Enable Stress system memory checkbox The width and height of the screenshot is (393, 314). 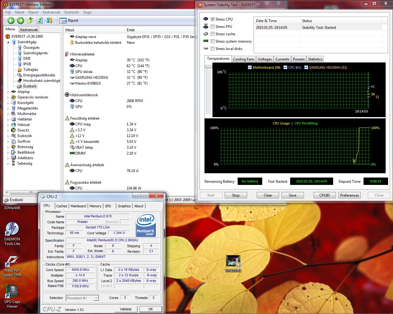pos(212,41)
